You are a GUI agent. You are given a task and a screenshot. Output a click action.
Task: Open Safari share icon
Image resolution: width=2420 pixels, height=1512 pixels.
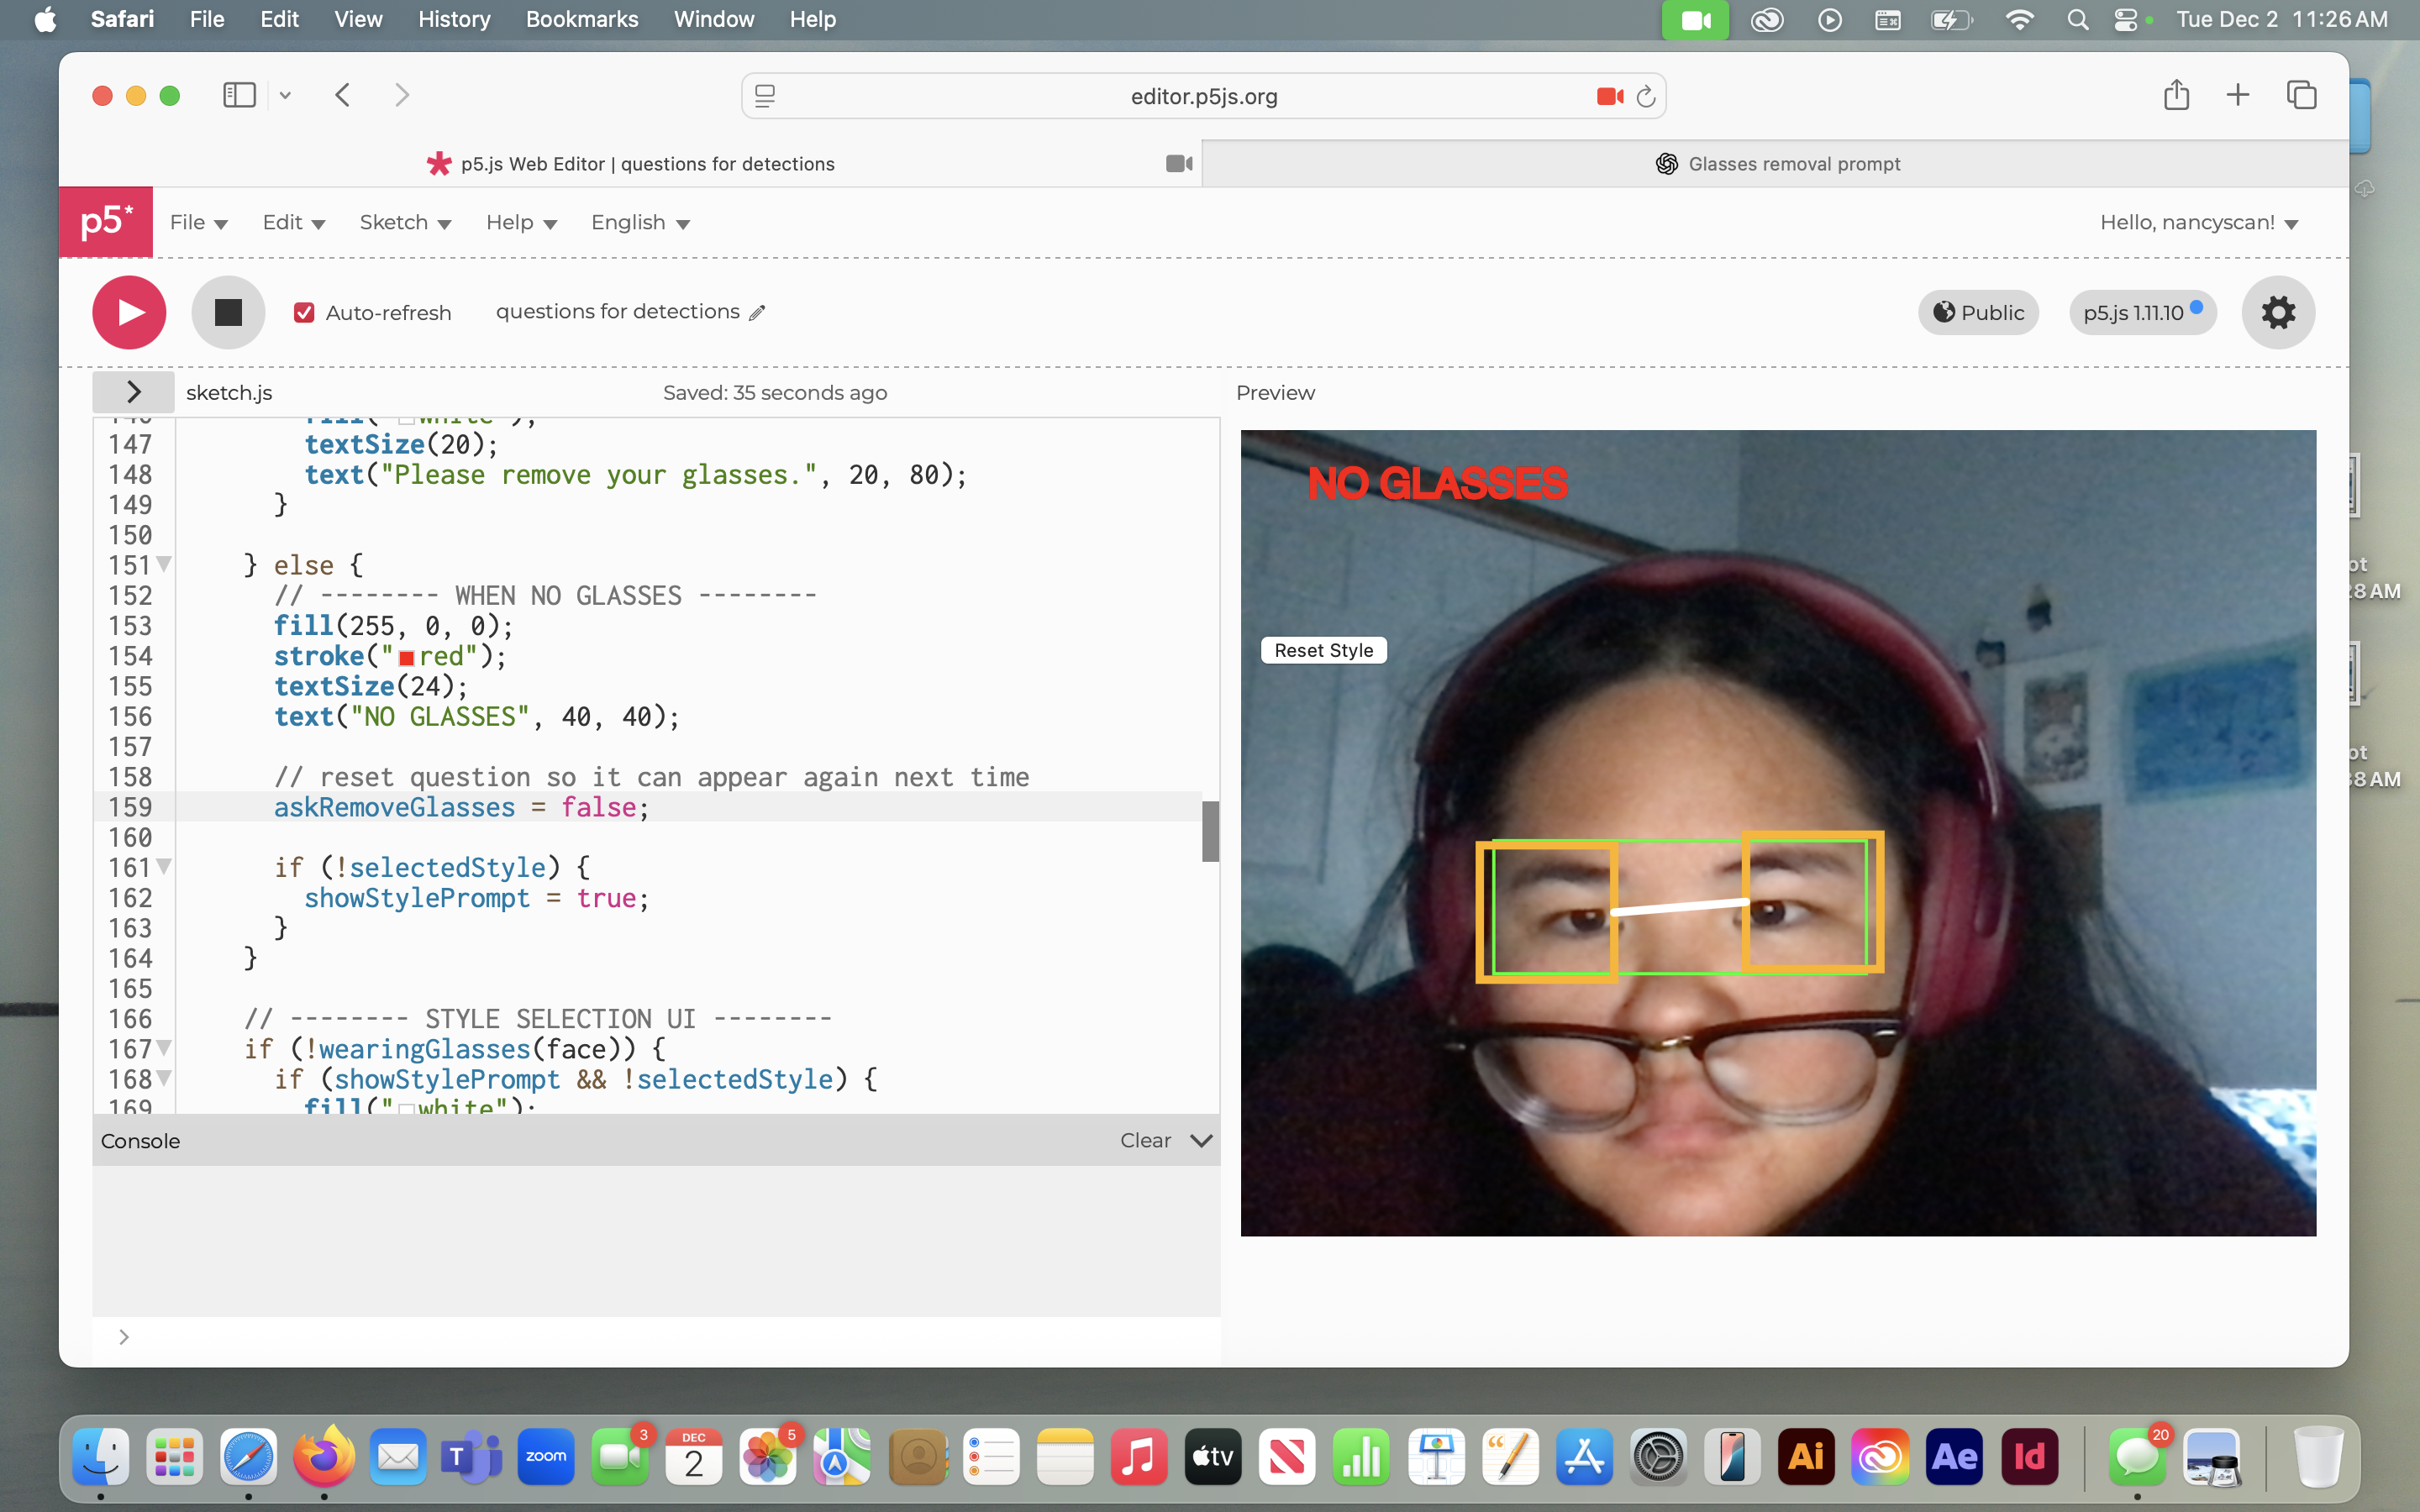(2176, 95)
